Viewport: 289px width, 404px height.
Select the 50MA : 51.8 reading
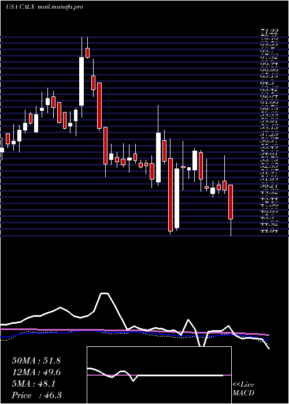tap(36, 361)
